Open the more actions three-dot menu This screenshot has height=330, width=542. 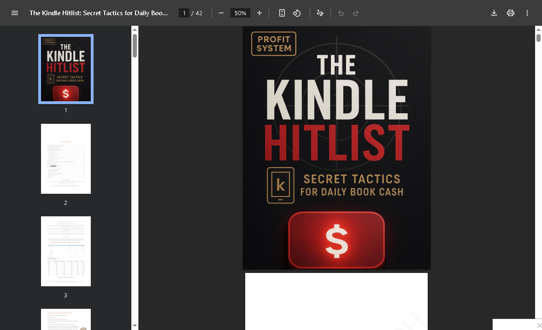(x=527, y=13)
